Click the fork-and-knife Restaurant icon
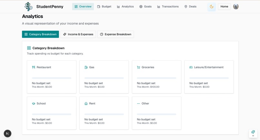This screenshot has width=260, height=140. [x=34, y=67]
